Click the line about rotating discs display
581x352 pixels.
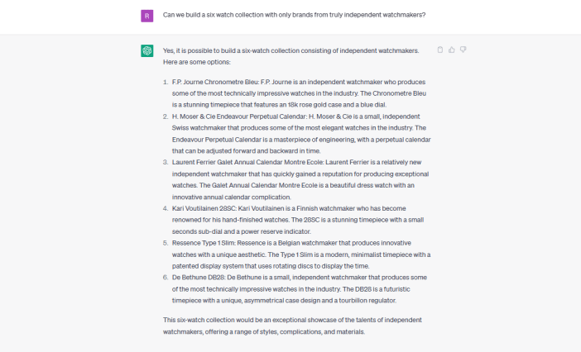271,266
